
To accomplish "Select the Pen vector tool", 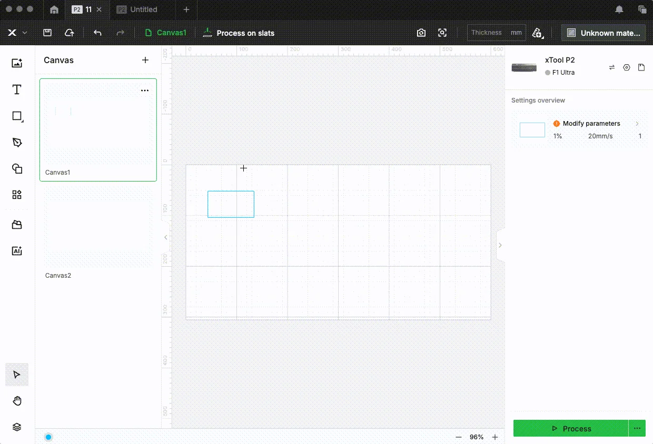I will 17,143.
